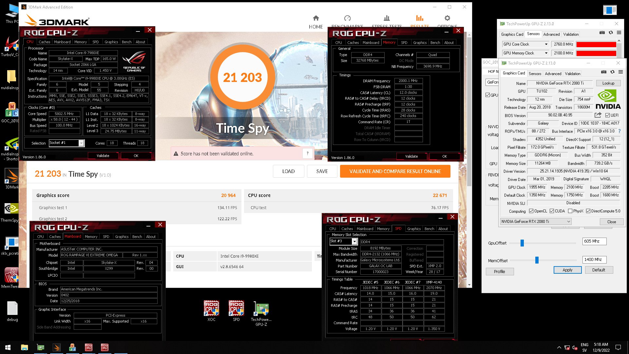The image size is (629, 354).
Task: Open Sensors tab in the front GPU-Z window
Action: pyautogui.click(x=535, y=74)
